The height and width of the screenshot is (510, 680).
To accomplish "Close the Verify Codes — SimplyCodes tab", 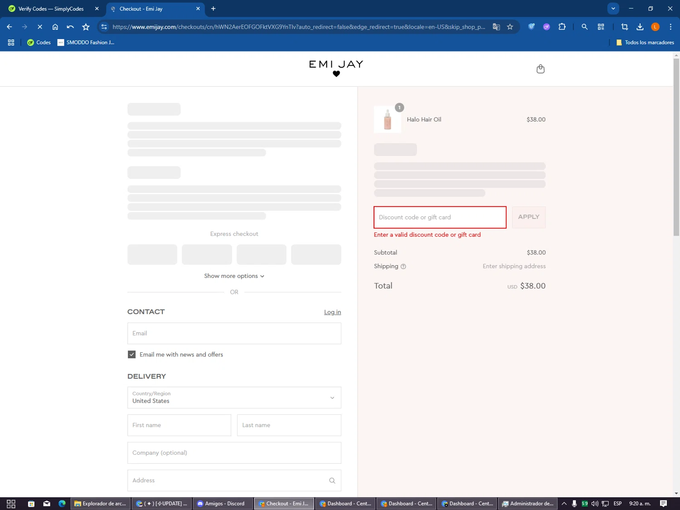I will [x=97, y=9].
